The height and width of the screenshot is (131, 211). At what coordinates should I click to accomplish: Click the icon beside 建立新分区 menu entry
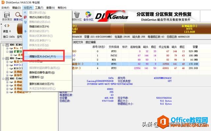(x=25, y=13)
